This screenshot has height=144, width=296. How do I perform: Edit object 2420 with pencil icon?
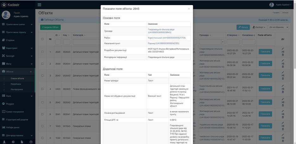pyautogui.click(x=283, y=86)
